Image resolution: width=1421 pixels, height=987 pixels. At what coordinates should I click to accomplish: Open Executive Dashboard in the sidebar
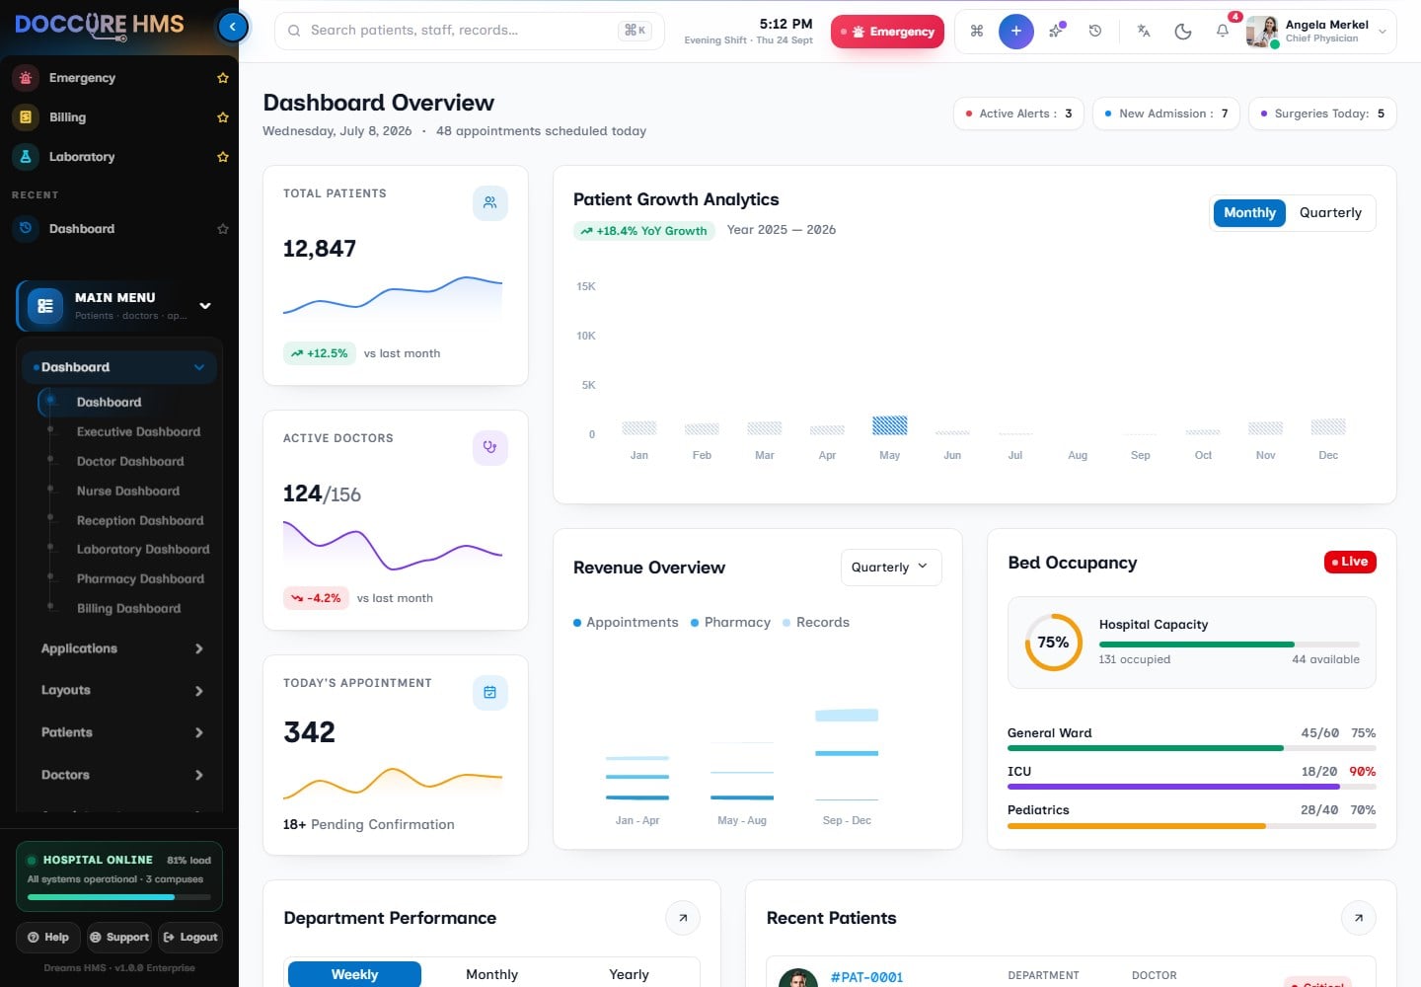(138, 431)
